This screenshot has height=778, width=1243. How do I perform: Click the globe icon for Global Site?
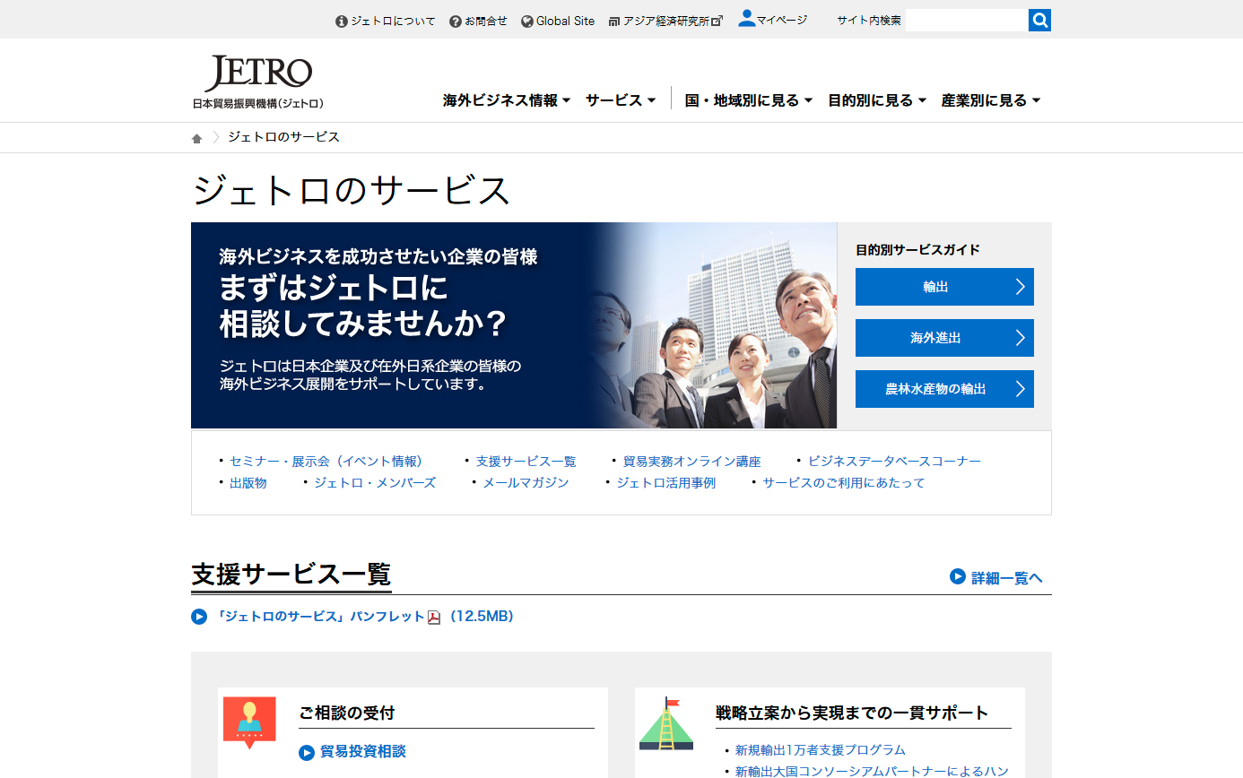click(527, 22)
